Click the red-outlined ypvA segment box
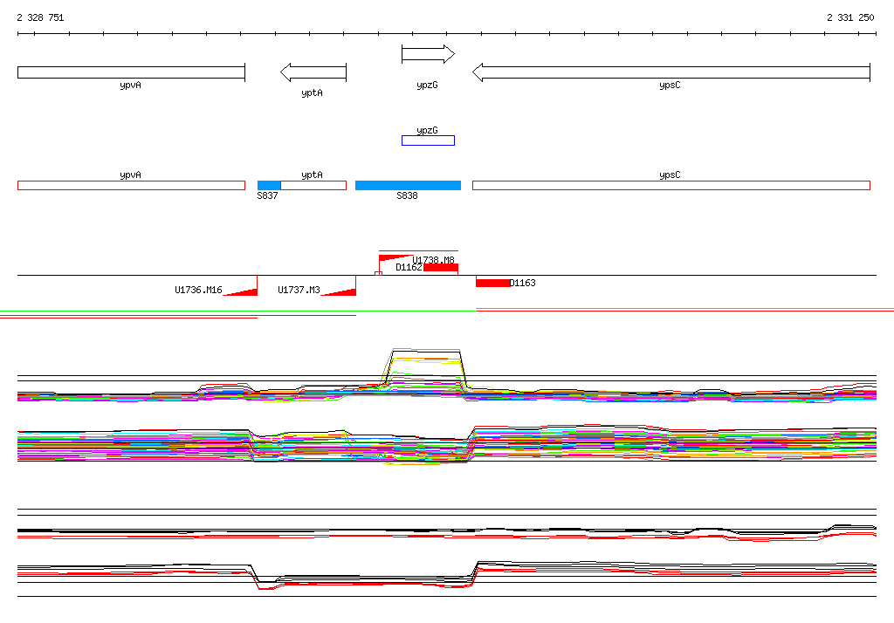Screen dimensions: 894x623 [x=131, y=185]
